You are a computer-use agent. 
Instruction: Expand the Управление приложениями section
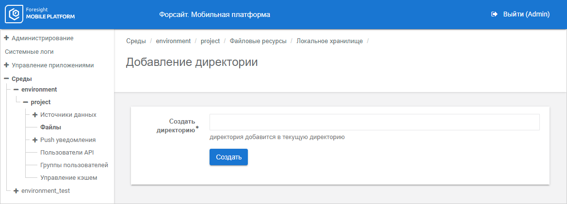[x=7, y=65]
